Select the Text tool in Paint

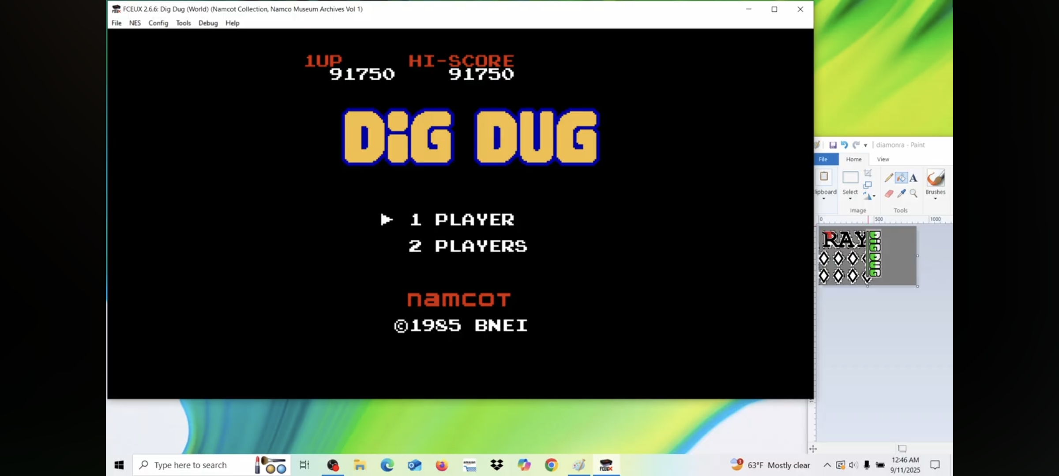pyautogui.click(x=913, y=178)
